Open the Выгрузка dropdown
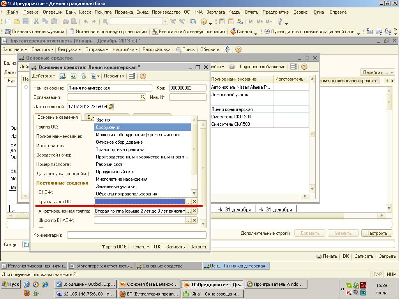The height and width of the screenshot is (299, 399). [x=69, y=49]
